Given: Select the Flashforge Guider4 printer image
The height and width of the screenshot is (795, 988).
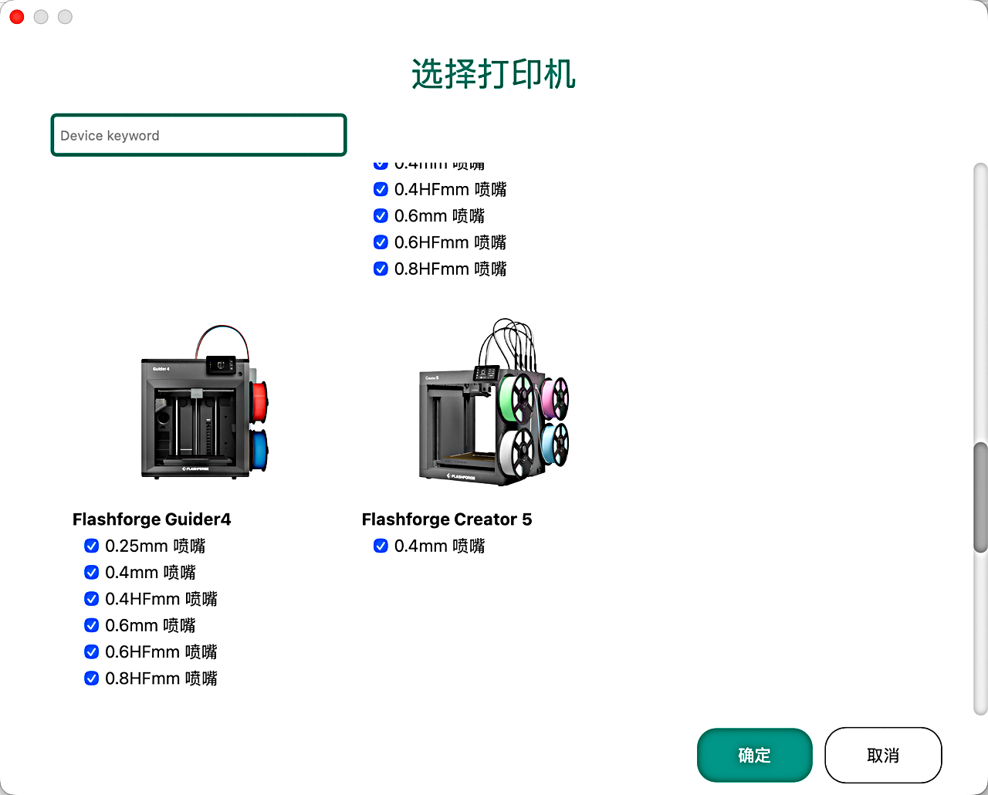Looking at the screenshot, I should (x=205, y=403).
